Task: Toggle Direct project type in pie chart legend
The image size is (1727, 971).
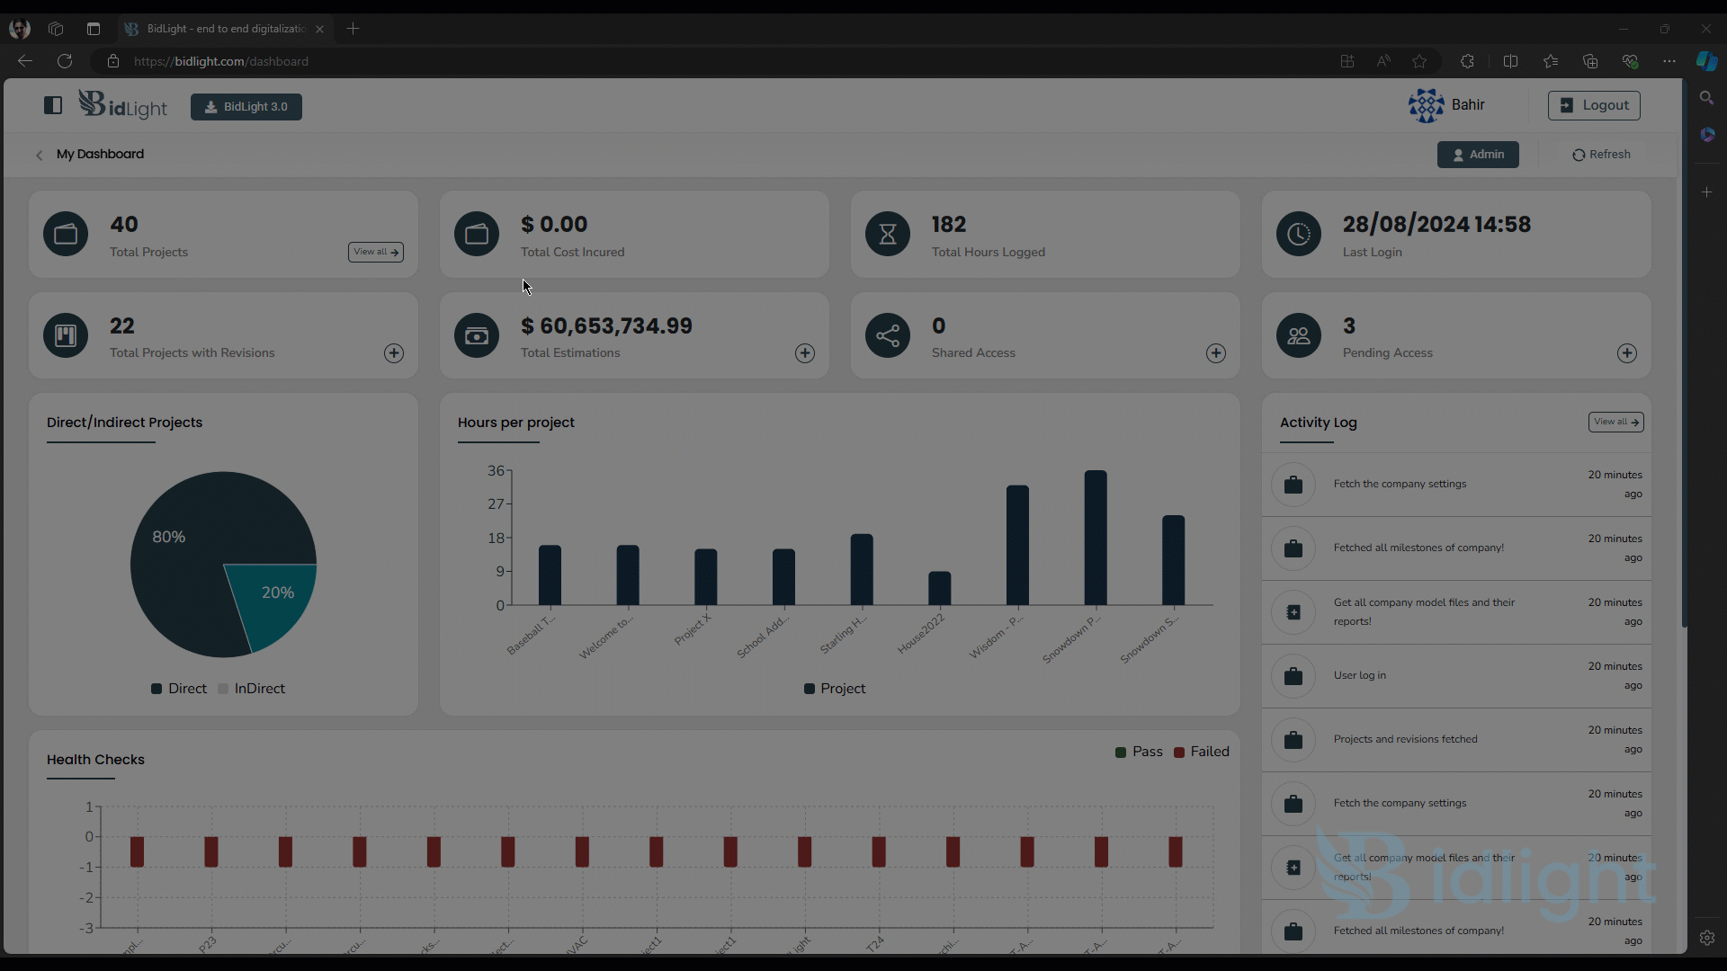Action: pos(176,688)
